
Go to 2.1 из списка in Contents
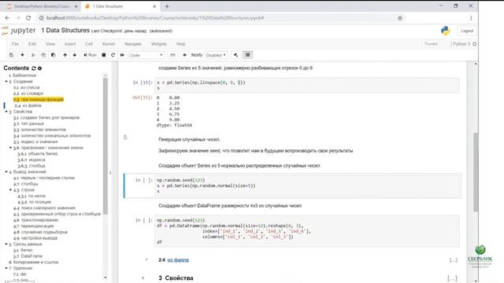pos(26,87)
